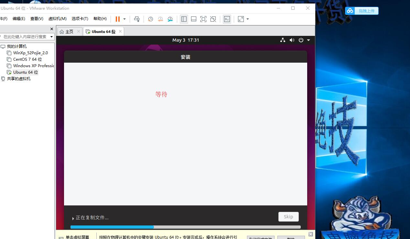This screenshot has width=410, height=239.
Task: Open the 虚拟机(M) menu
Action: tap(57, 19)
